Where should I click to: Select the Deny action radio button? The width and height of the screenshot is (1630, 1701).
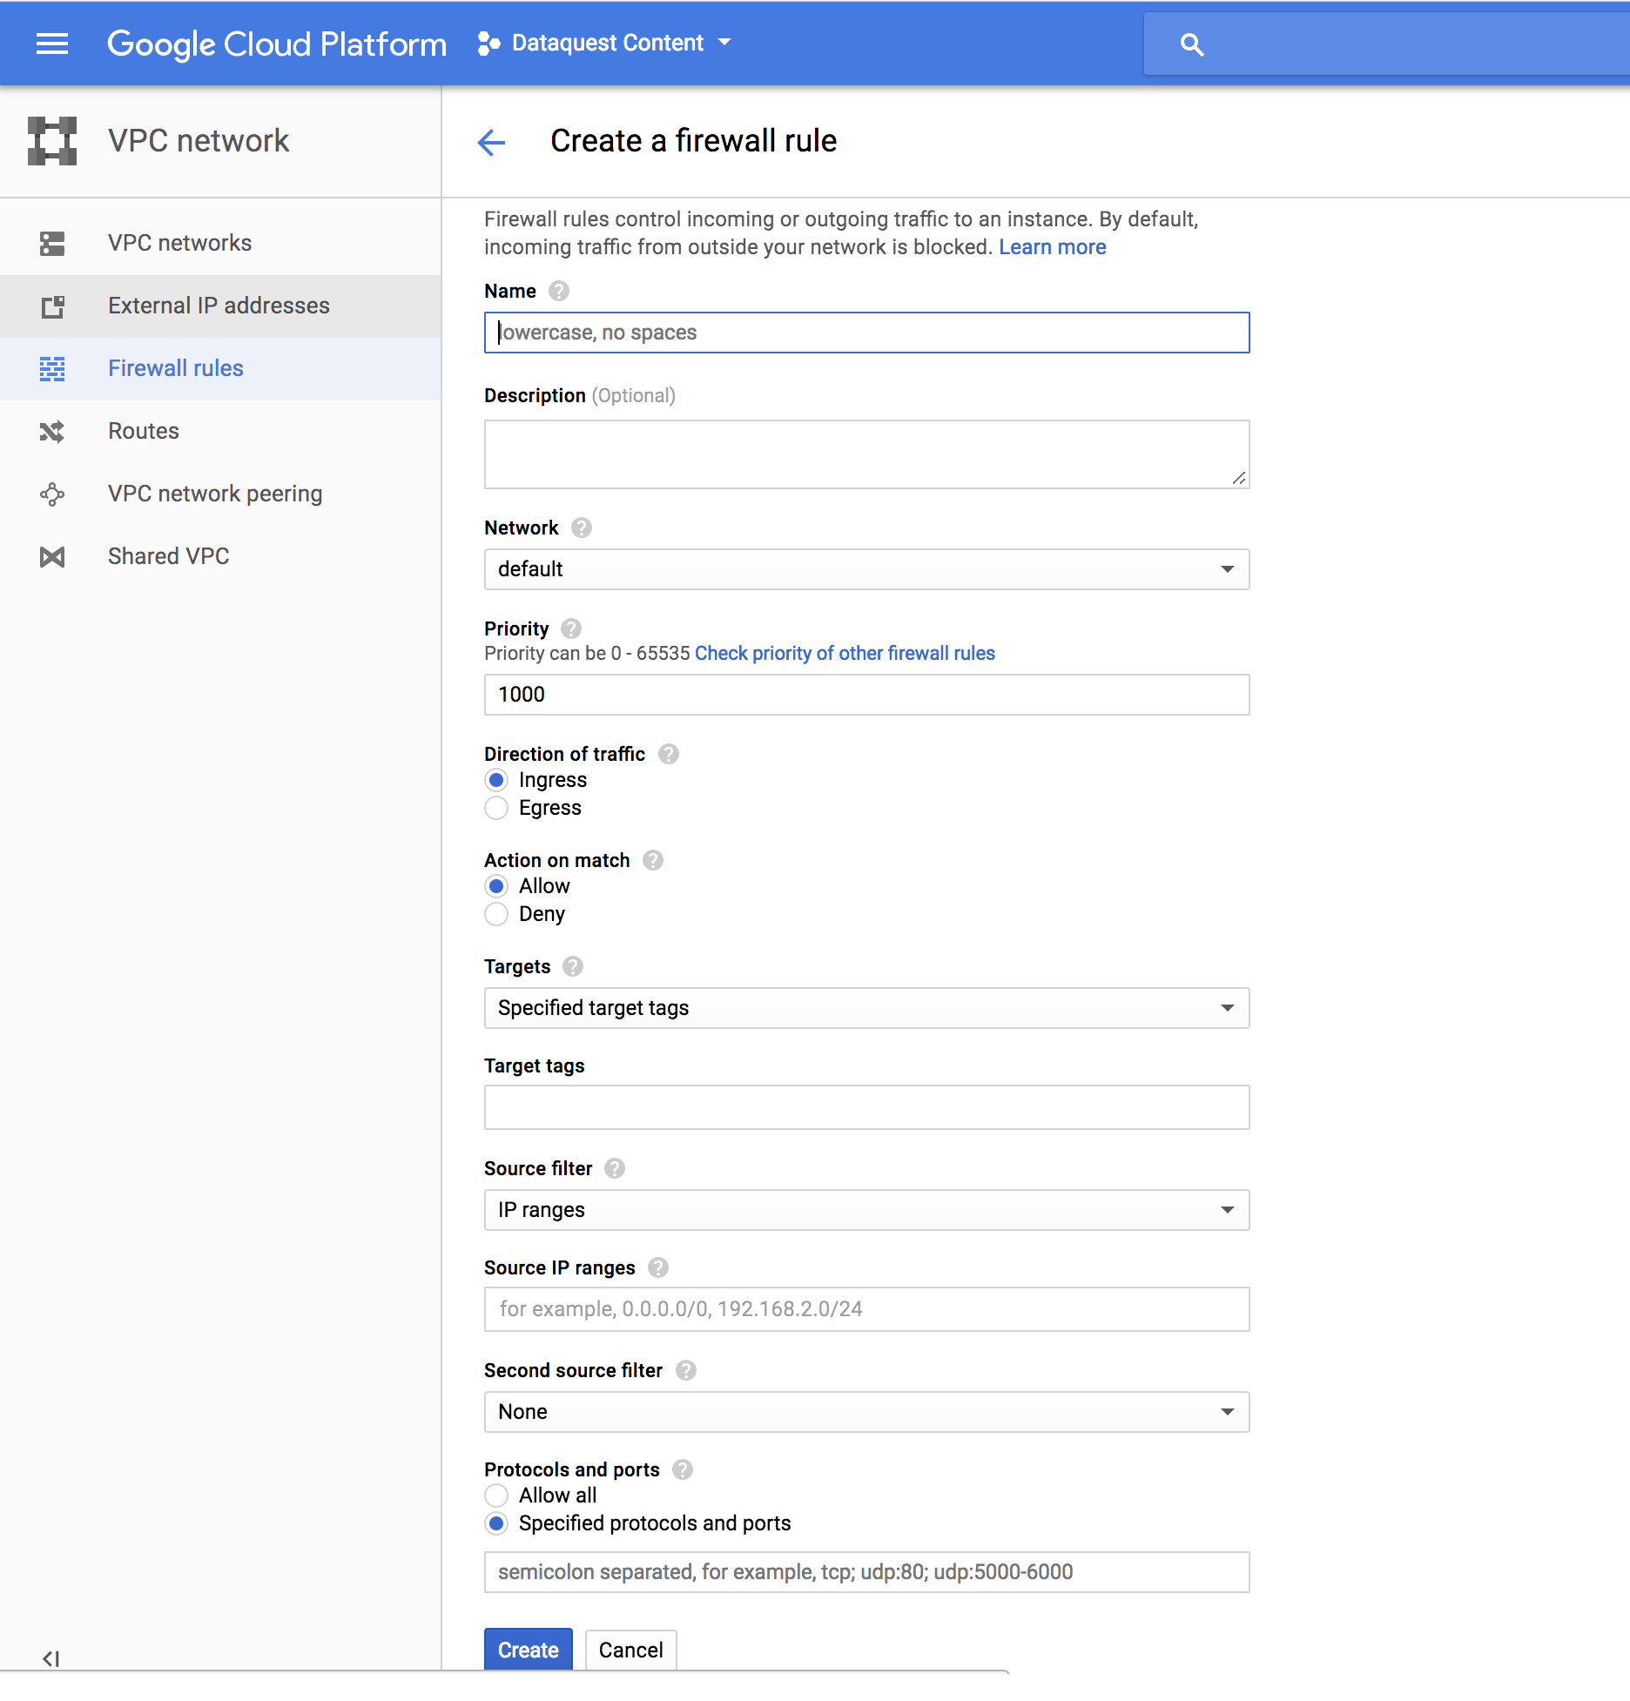tap(496, 914)
